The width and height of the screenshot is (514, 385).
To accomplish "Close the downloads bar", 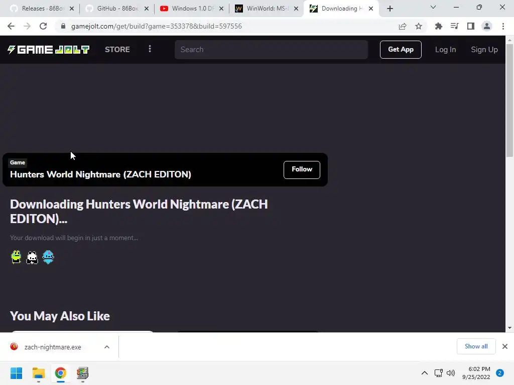I will 505,346.
